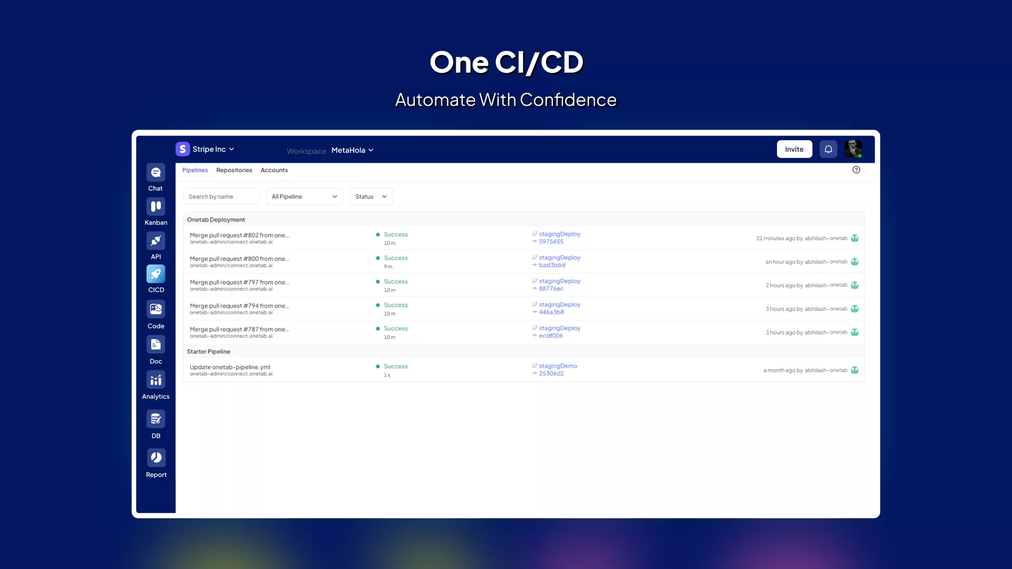1012x569 pixels.
Task: Select the API plug icon
Action: (x=155, y=241)
